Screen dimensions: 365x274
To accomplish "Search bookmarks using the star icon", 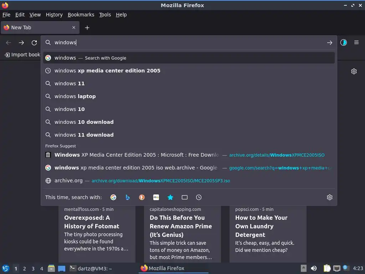I will [170, 197].
